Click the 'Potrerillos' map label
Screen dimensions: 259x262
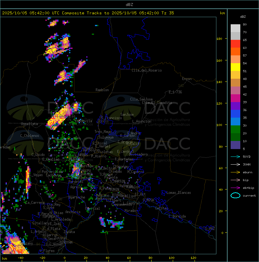52,172
